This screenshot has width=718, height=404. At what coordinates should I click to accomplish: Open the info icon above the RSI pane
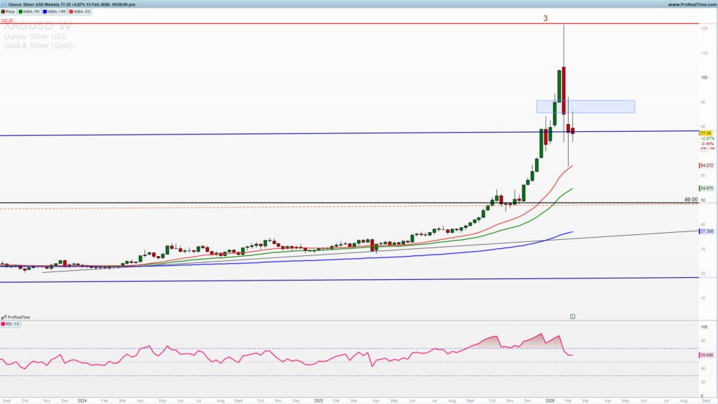[x=573, y=316]
